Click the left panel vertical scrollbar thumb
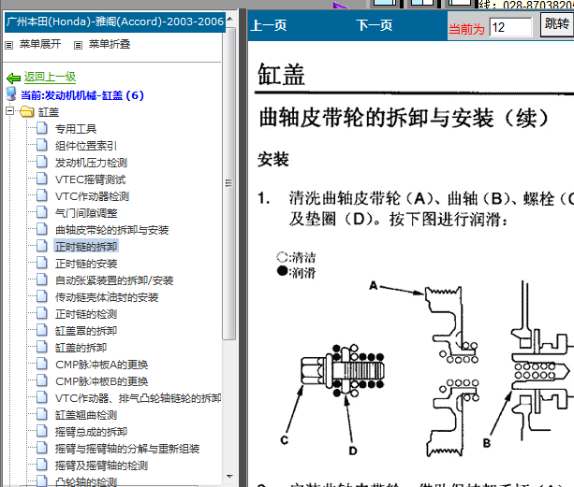This screenshot has width=574, height=487. pyautogui.click(x=229, y=182)
